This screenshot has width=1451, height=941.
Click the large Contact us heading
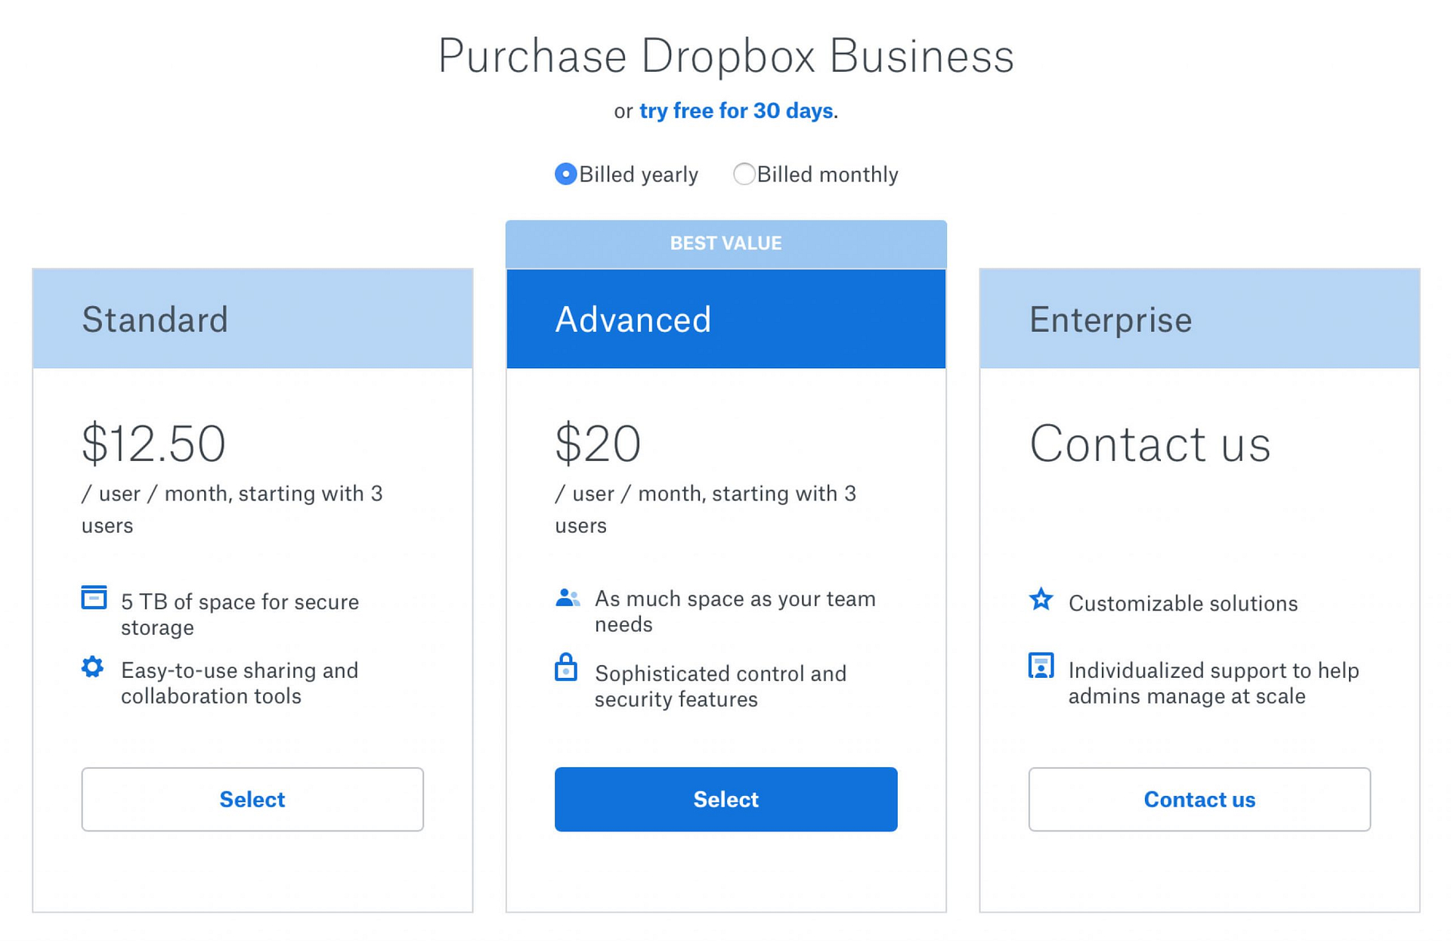point(1149,443)
